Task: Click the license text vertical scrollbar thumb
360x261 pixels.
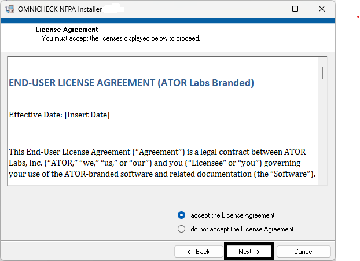Action: (x=322, y=73)
